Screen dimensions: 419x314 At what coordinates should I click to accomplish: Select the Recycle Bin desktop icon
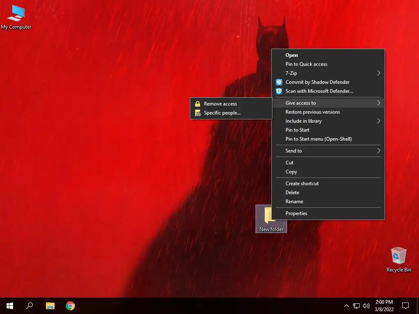point(399,260)
